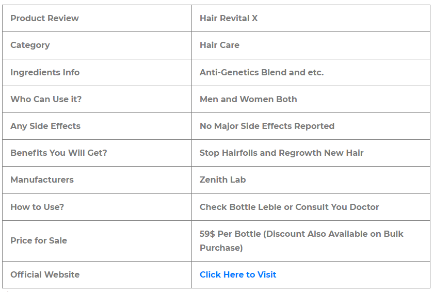Click the 'Category' row label
Viewport: 434px width, 292px height.
click(x=30, y=45)
